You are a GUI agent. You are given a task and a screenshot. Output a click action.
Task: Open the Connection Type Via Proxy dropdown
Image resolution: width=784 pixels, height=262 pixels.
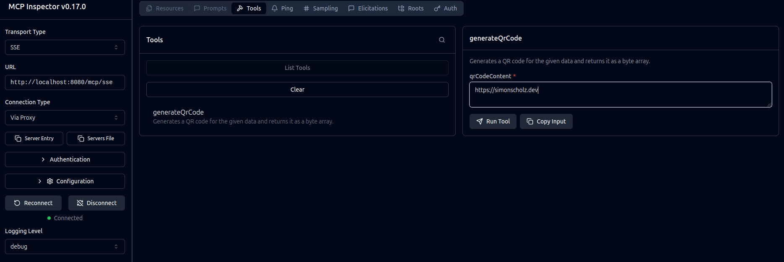65,118
